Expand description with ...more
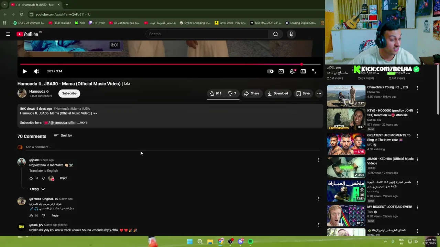 click(82, 122)
